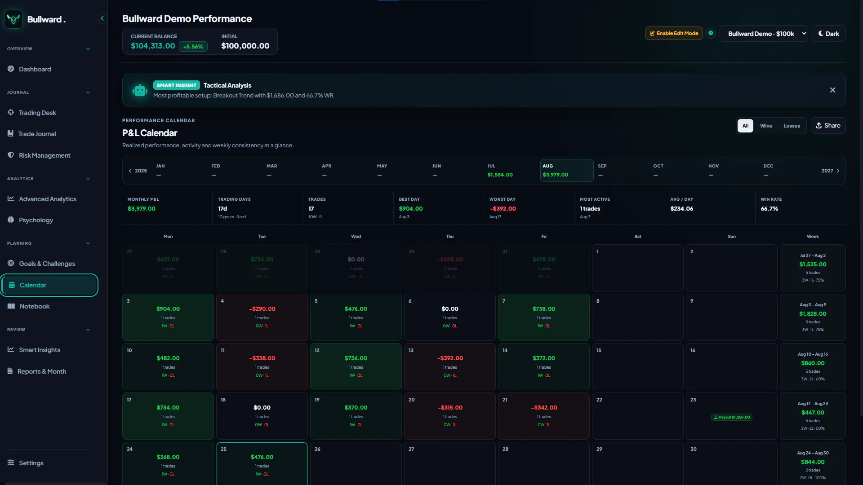
Task: Collapse the sidebar with the chevron button
Action: tap(102, 18)
